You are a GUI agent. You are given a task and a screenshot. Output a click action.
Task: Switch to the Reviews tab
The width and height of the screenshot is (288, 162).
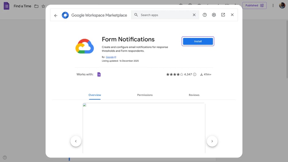pyautogui.click(x=194, y=95)
